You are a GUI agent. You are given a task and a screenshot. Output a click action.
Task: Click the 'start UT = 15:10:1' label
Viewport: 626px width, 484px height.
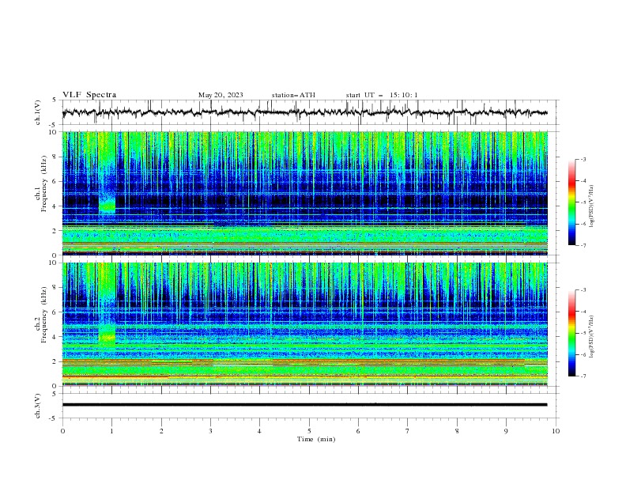[x=382, y=95]
